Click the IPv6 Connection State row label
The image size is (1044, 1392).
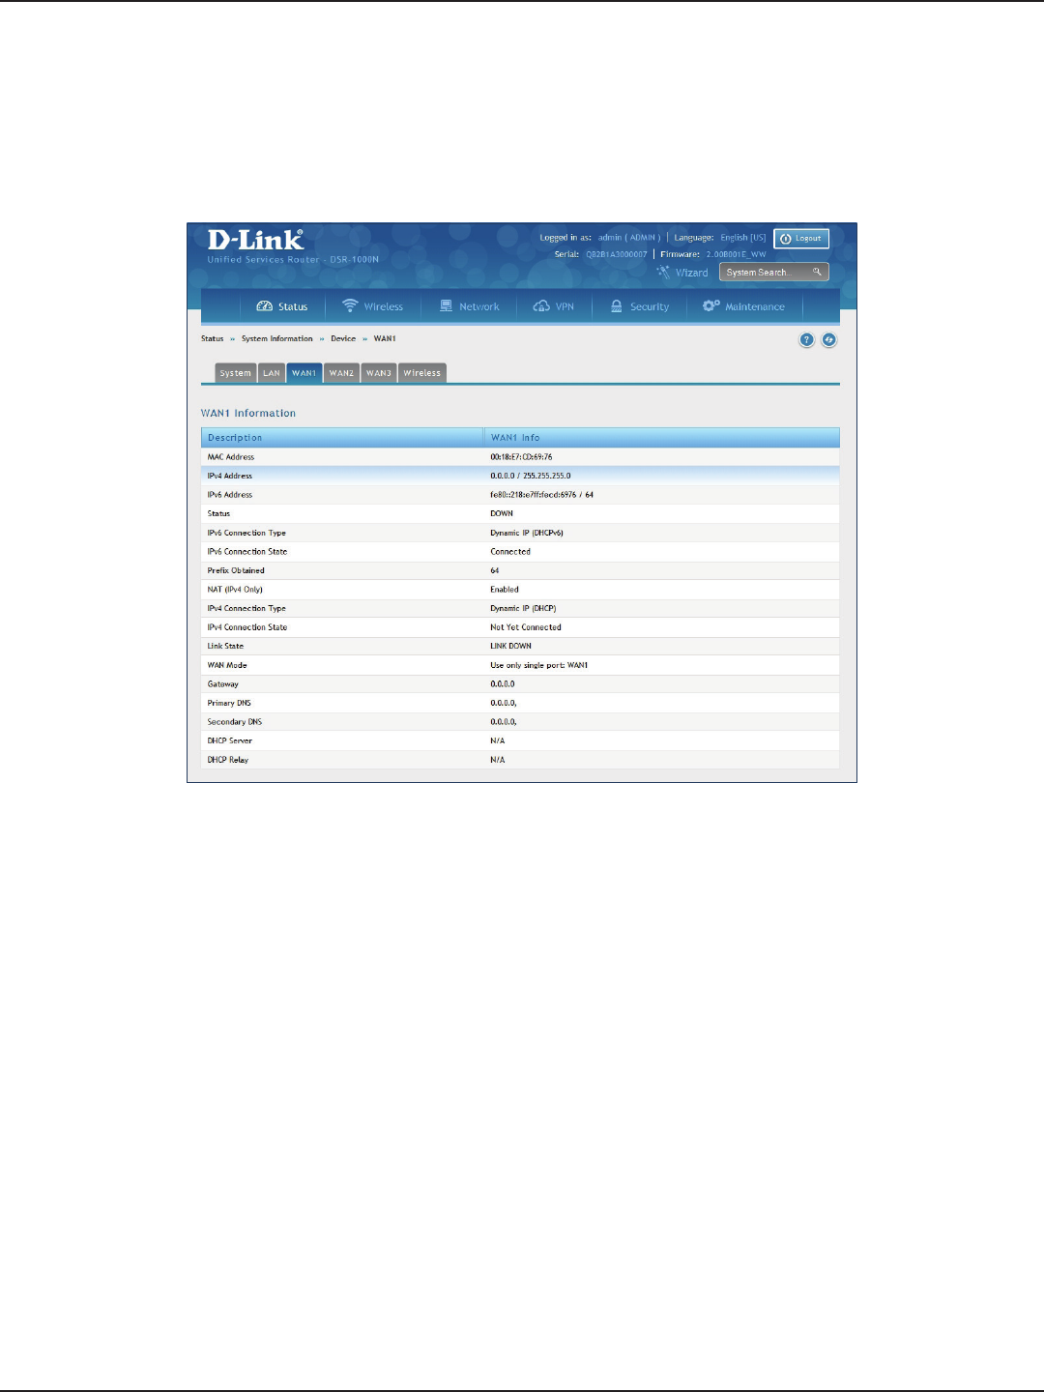point(247,552)
